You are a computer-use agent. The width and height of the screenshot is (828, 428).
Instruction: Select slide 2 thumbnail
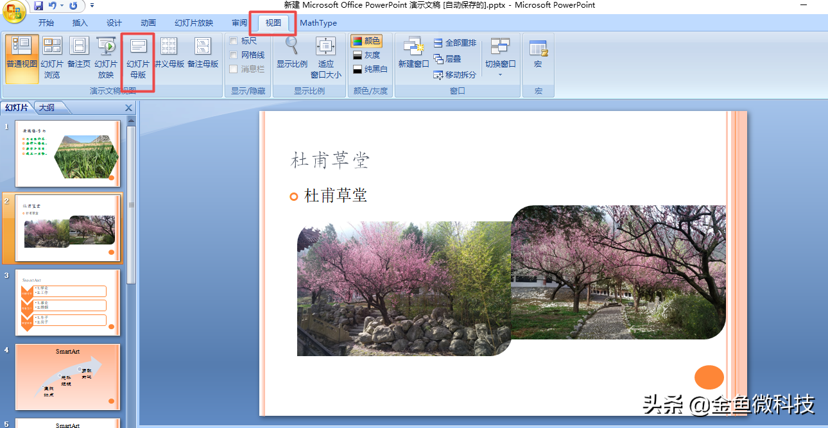coord(67,228)
